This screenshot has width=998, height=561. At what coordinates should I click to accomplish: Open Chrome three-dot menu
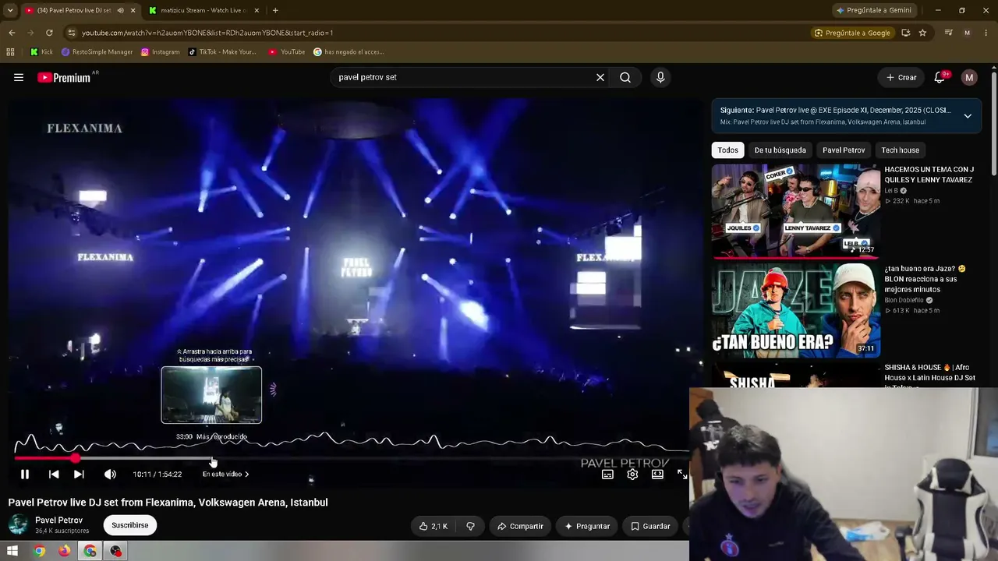click(x=986, y=33)
